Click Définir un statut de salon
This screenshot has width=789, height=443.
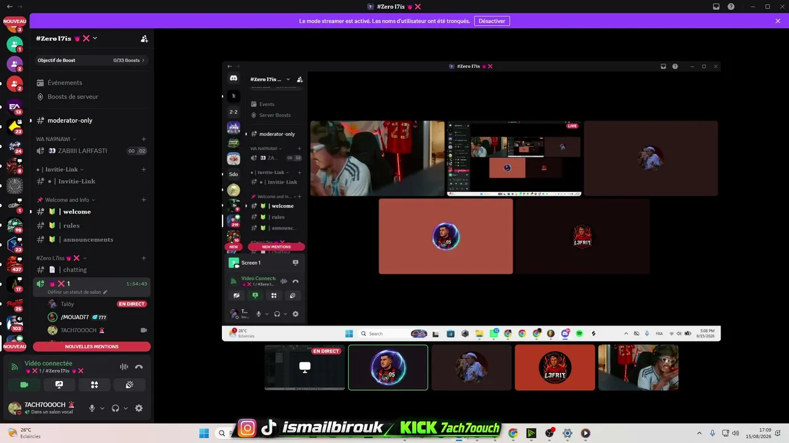point(77,292)
